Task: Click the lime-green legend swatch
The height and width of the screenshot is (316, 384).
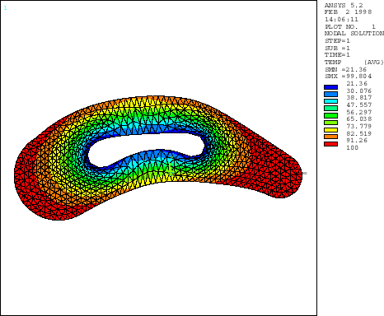Action: [x=330, y=123]
